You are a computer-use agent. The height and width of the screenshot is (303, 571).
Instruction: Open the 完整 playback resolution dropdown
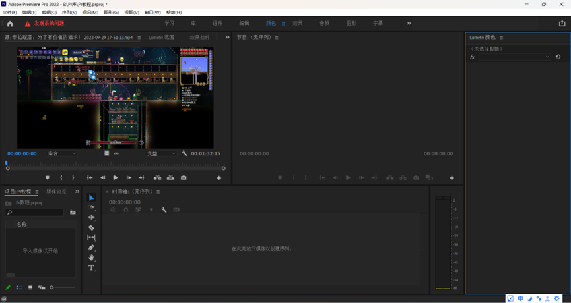coord(161,153)
